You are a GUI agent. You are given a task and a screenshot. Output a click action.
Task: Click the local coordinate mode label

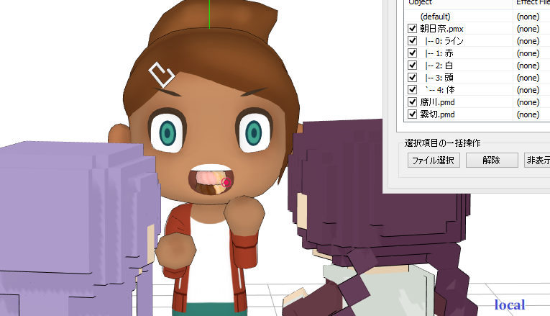pyautogui.click(x=510, y=304)
